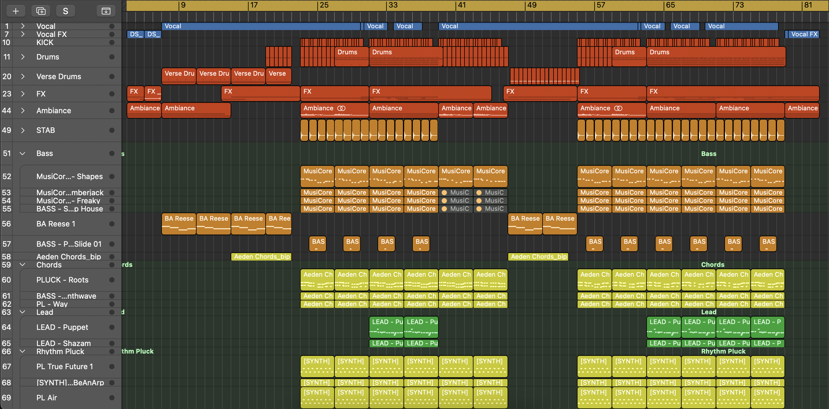Screen dimensions: 829x409
Task: Expand the Vocal FX track stack
Action: click(x=23, y=34)
